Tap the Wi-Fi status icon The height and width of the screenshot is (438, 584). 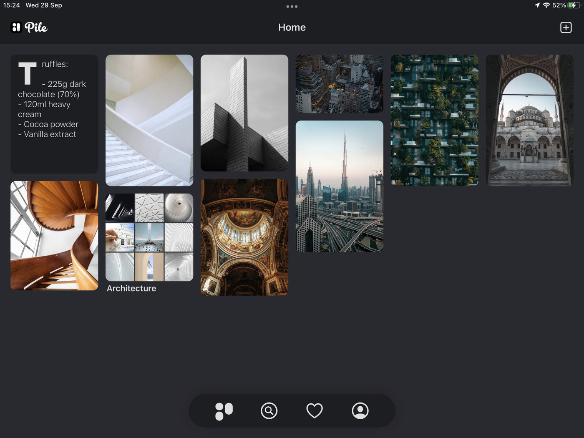[x=546, y=5]
